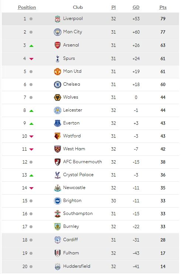Click the GD column header
This screenshot has width=182, height=274.
coord(136,7)
